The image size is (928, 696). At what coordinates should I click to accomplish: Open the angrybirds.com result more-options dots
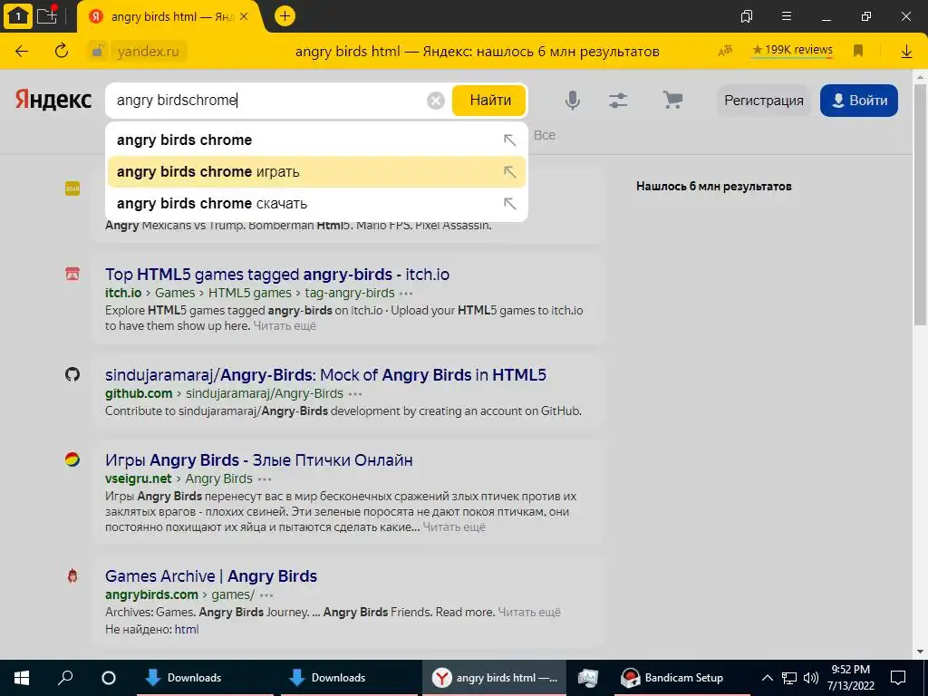coord(267,594)
